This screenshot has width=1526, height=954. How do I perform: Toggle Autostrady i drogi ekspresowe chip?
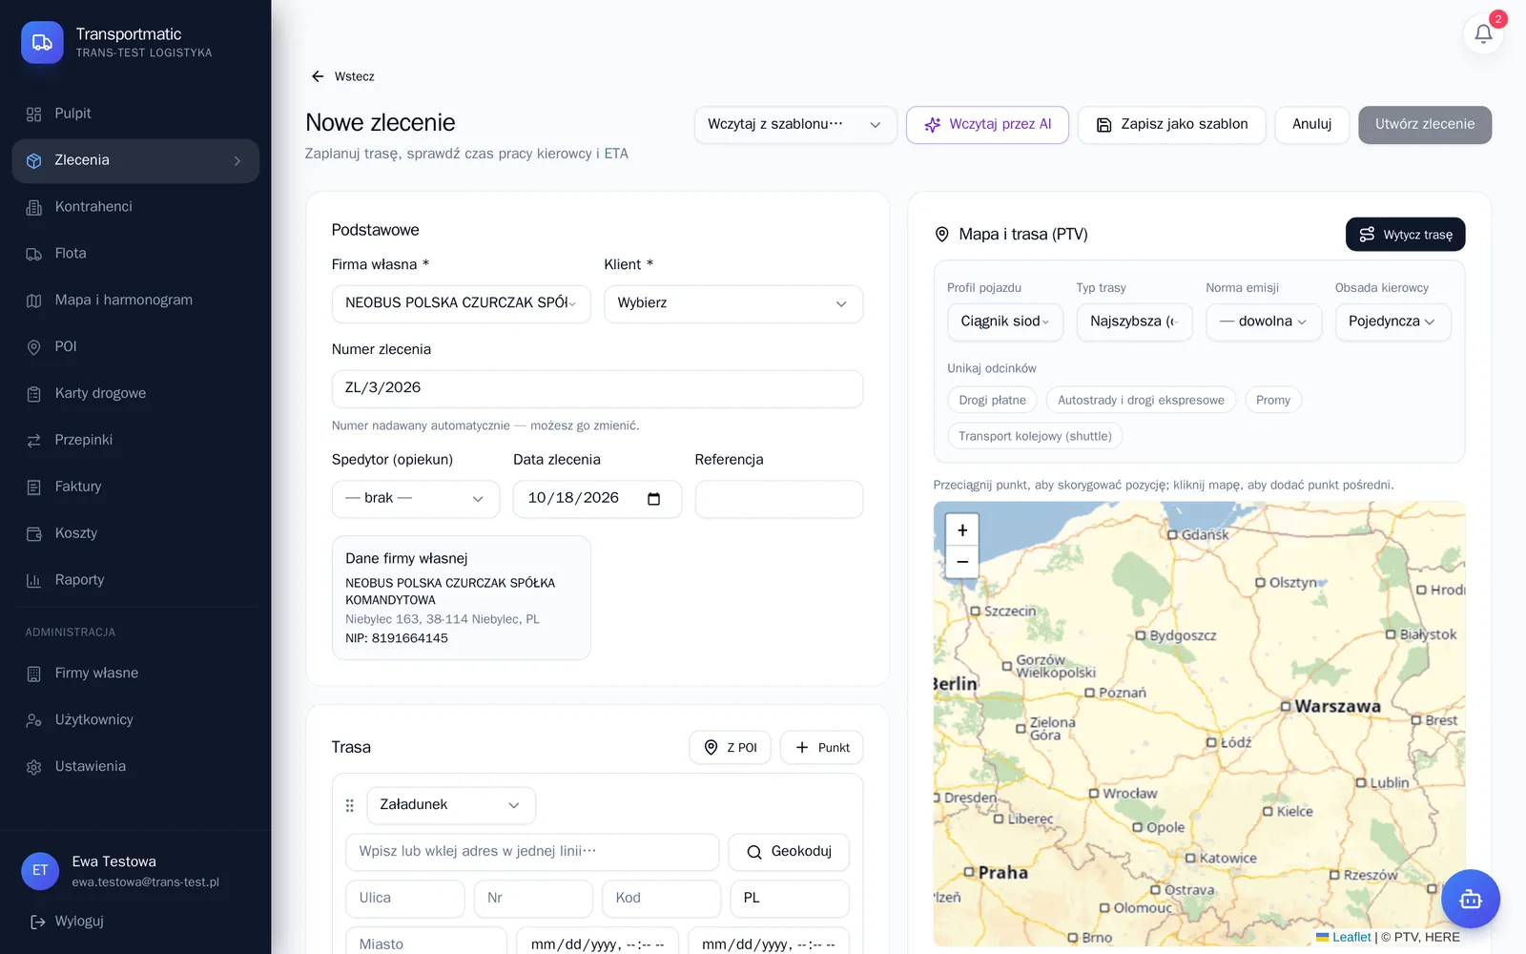(x=1141, y=401)
